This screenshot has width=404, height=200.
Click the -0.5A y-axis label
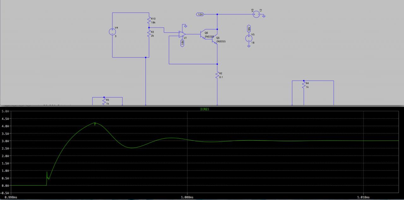pos(5,193)
